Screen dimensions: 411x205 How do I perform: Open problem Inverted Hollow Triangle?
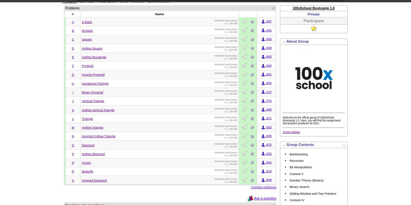coord(99,136)
